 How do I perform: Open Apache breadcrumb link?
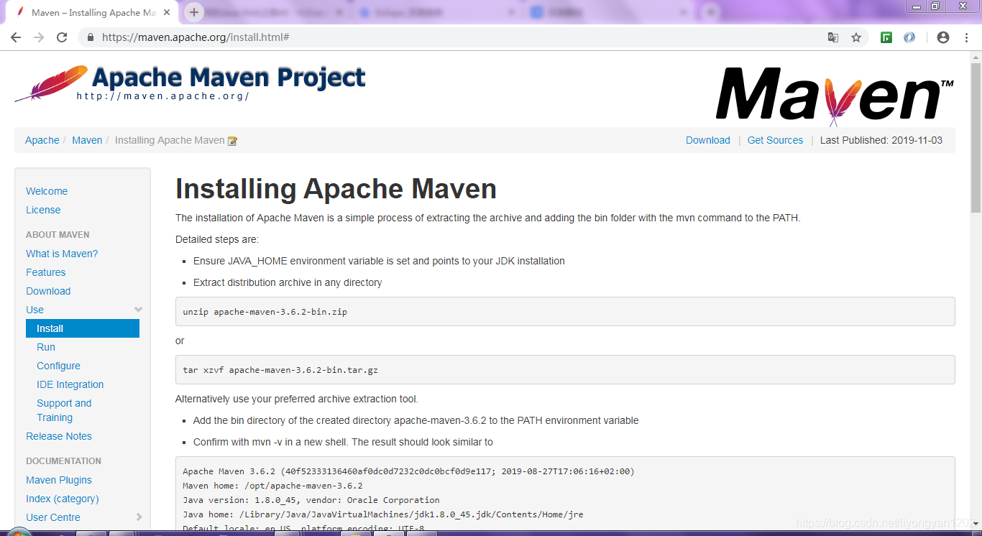click(42, 140)
